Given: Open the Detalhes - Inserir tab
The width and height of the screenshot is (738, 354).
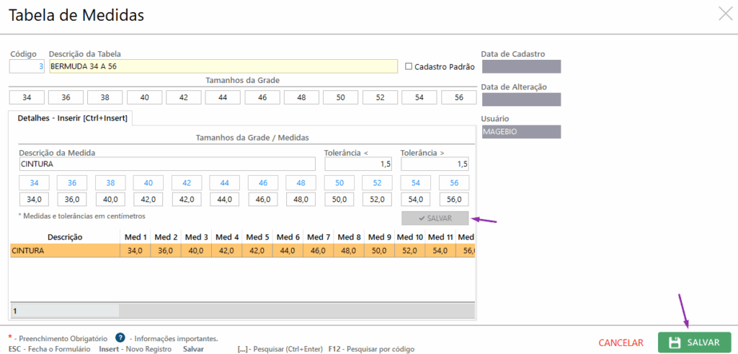Looking at the screenshot, I should [72, 118].
